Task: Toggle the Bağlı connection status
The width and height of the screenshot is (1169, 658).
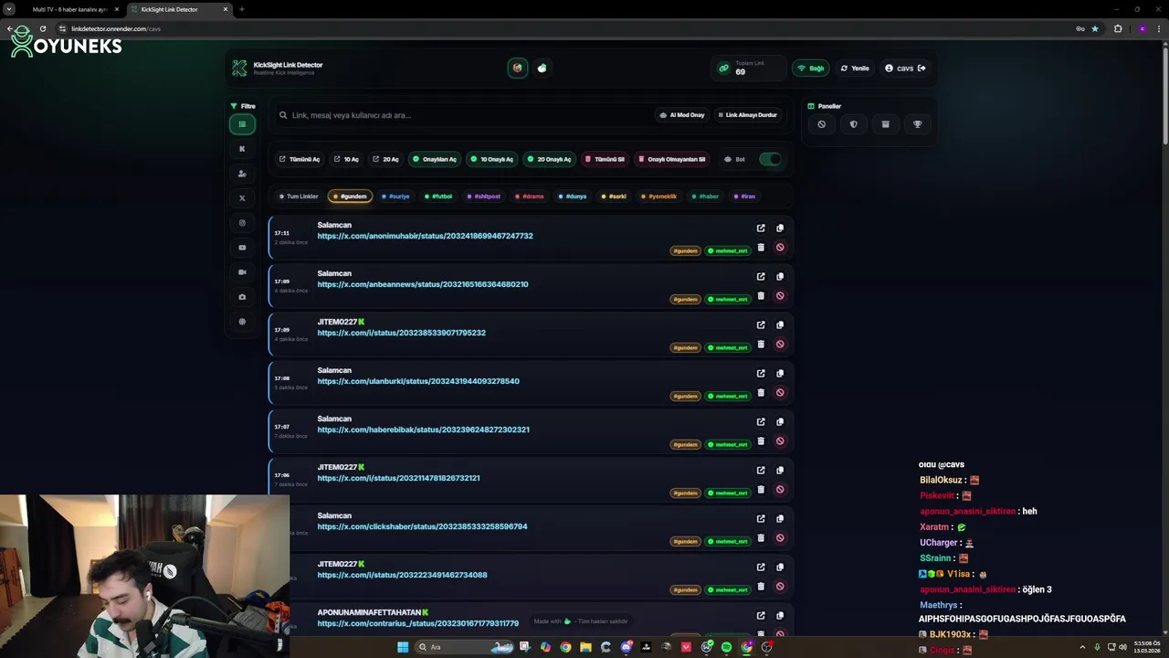Action: tap(811, 69)
